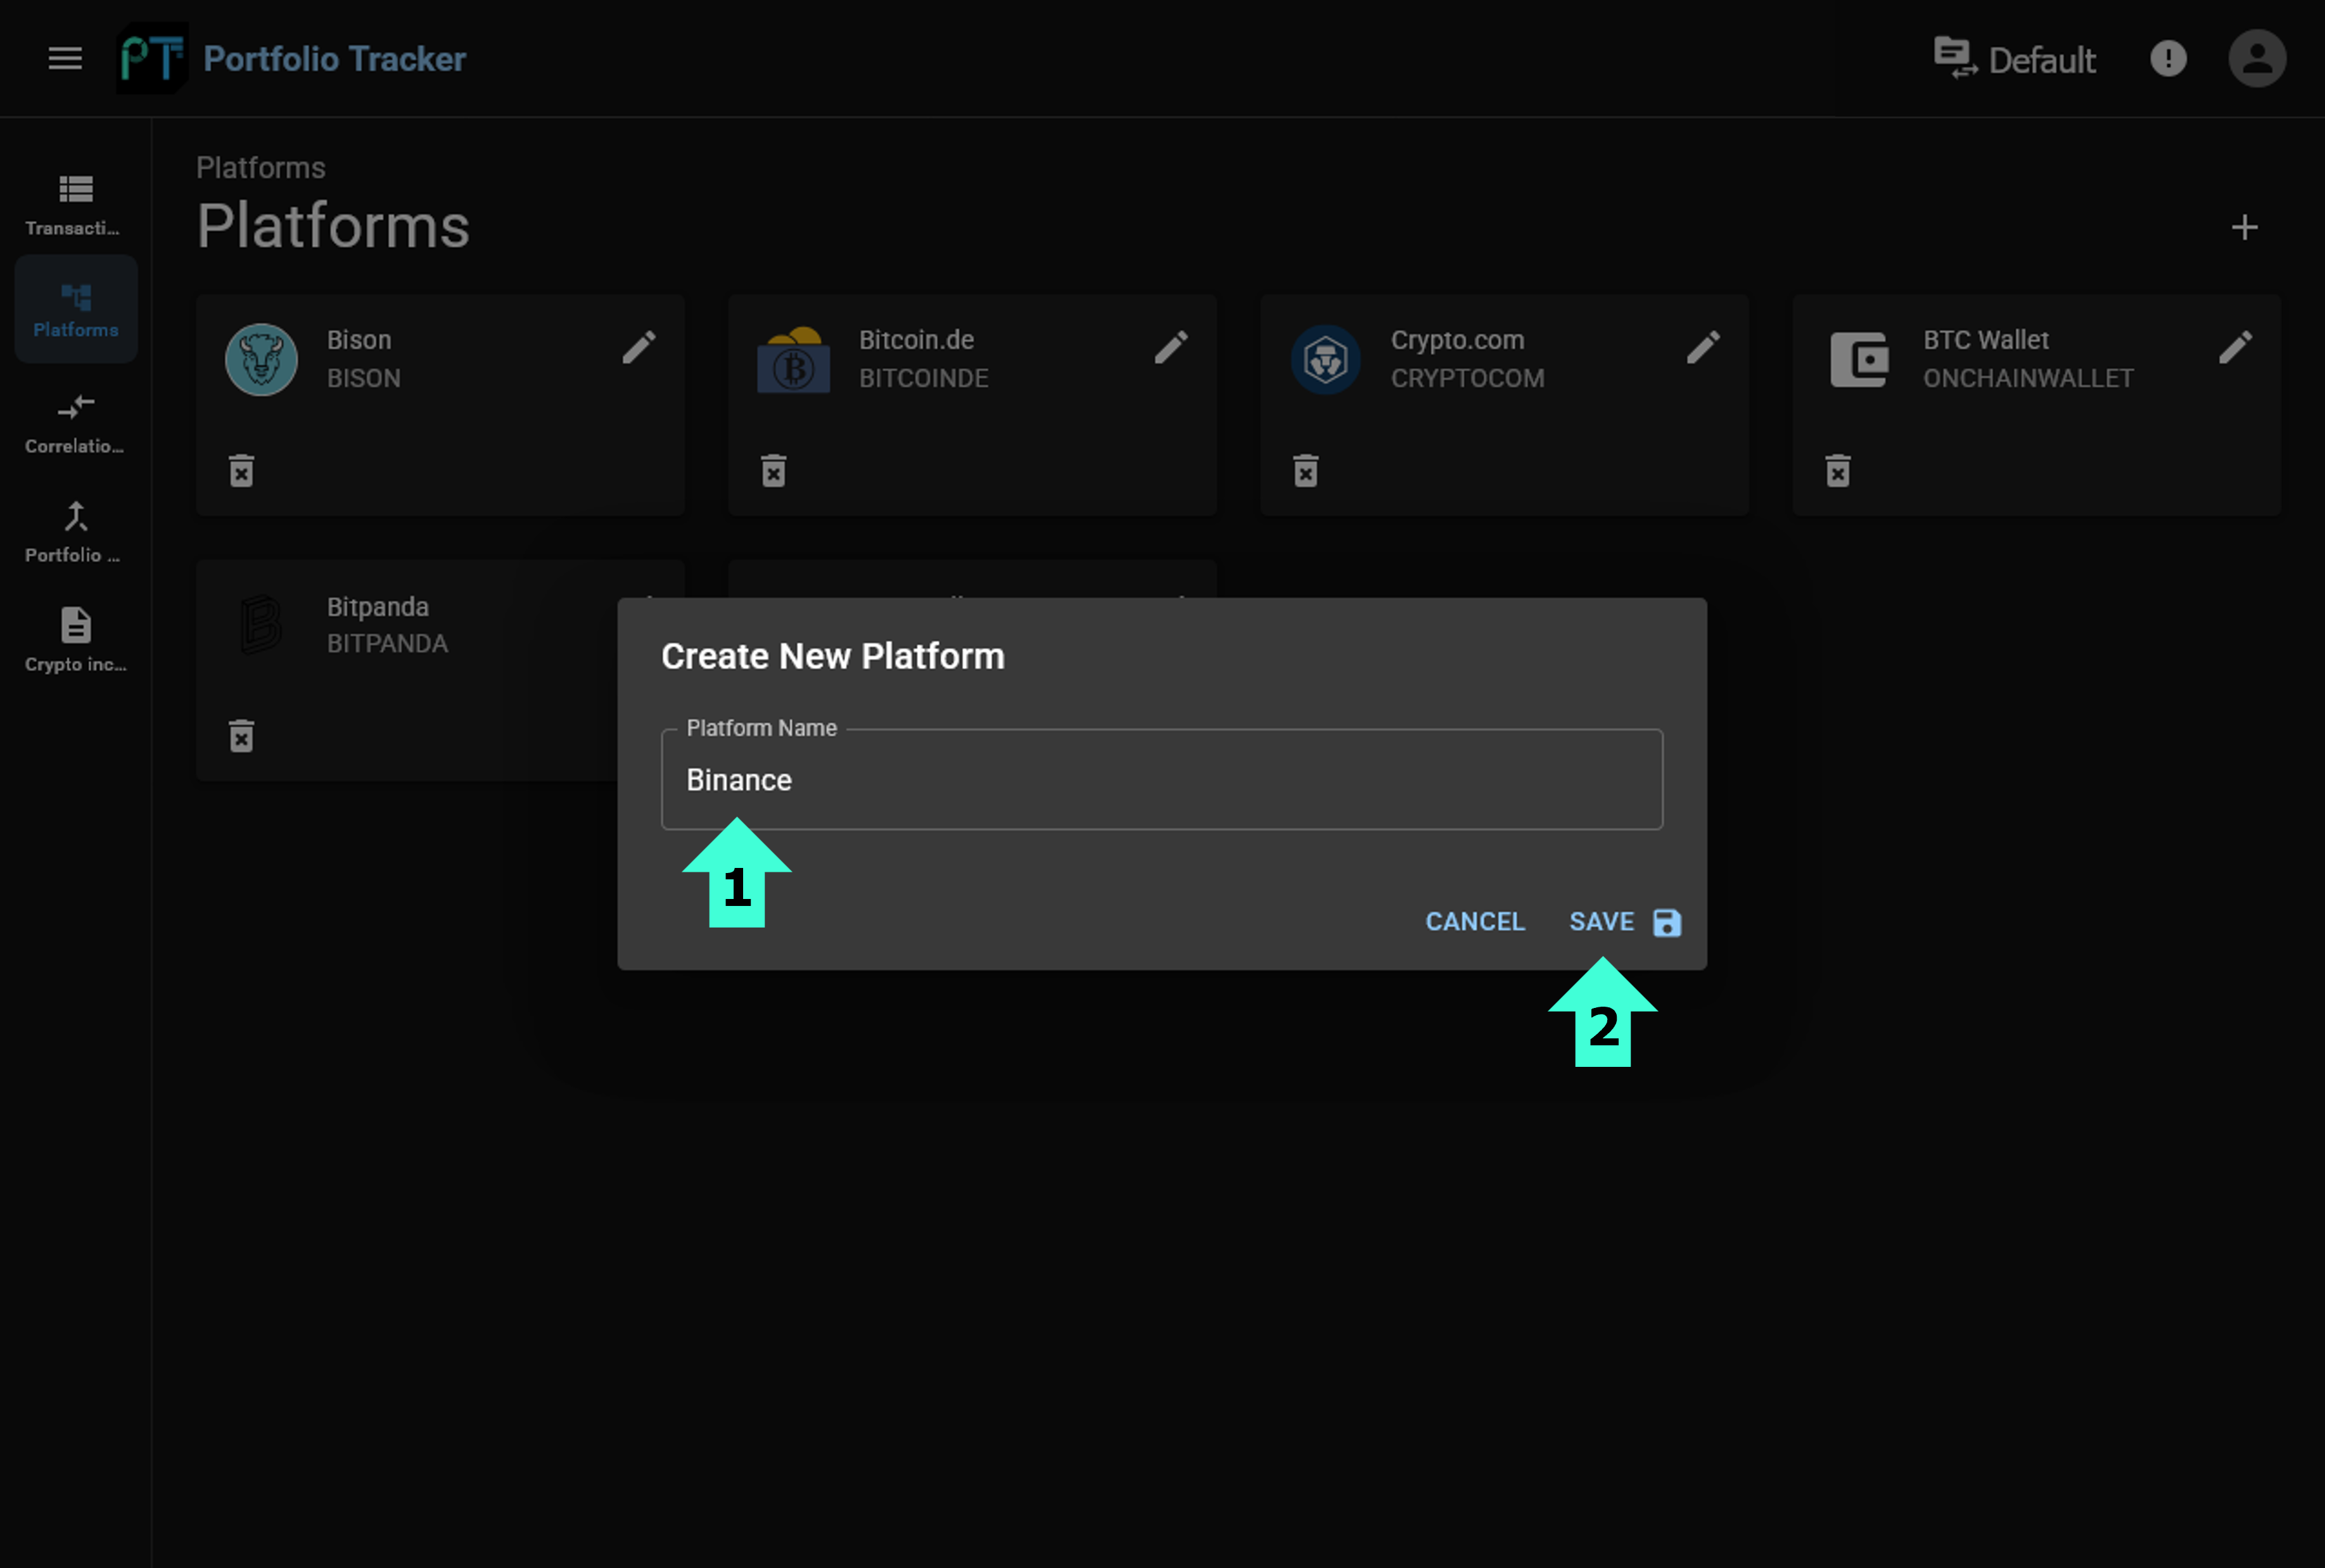Edit the Crypto.com platform
Viewport: 2325px width, 1568px height.
(1703, 348)
